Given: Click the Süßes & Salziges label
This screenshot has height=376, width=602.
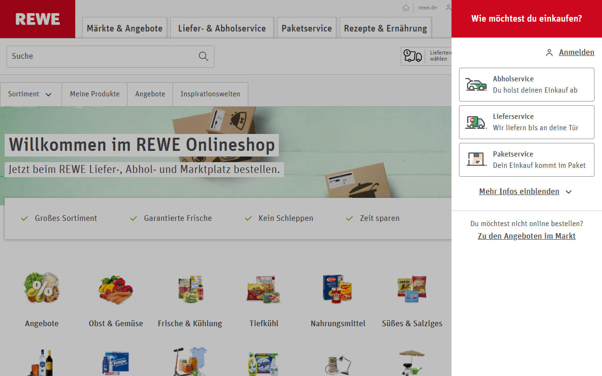Looking at the screenshot, I should click(412, 323).
